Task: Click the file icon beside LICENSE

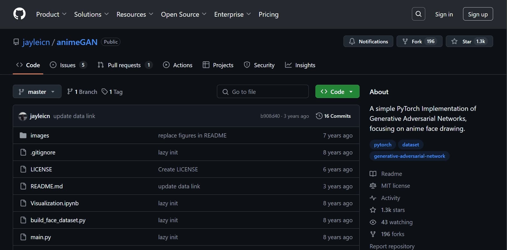Action: click(x=23, y=169)
